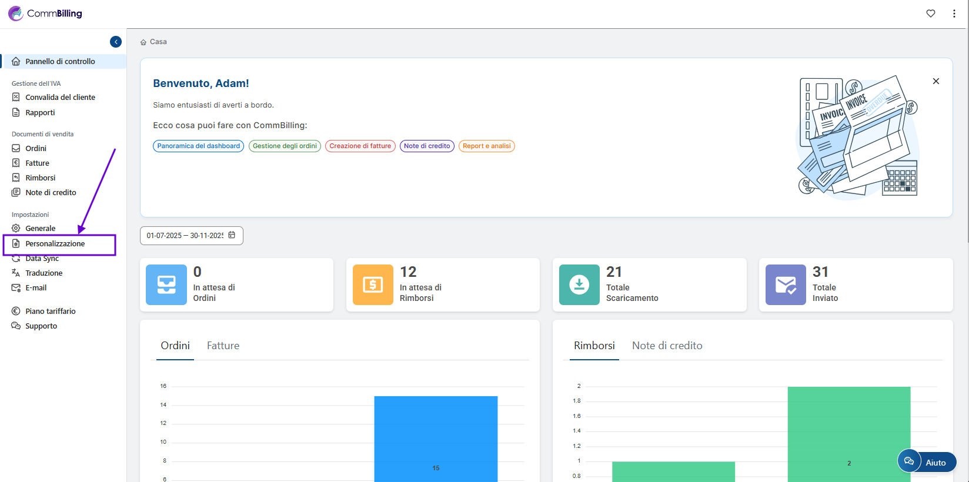Image resolution: width=969 pixels, height=482 pixels.
Task: Click the calendar icon in date range
Action: (x=232, y=235)
